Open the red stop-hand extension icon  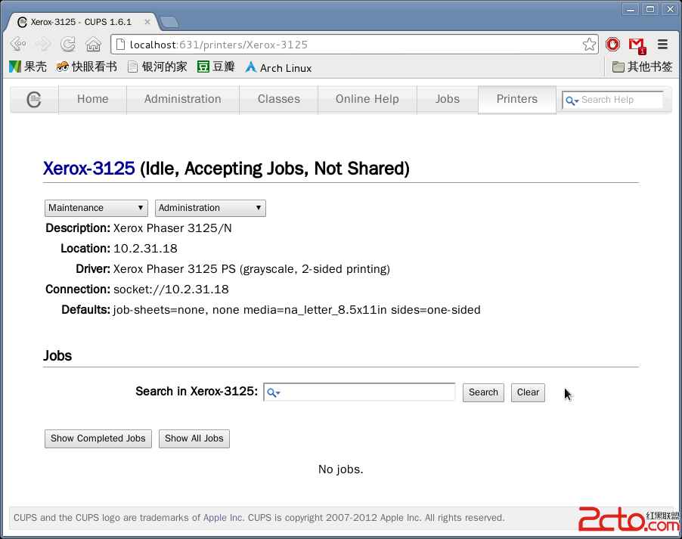613,44
